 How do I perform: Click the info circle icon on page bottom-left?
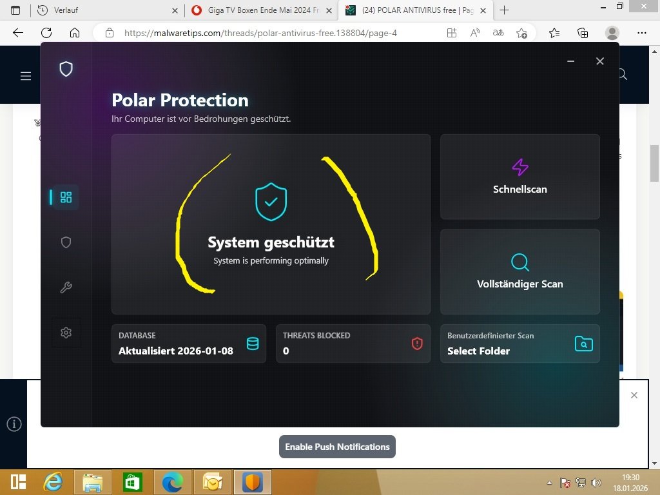point(14,424)
